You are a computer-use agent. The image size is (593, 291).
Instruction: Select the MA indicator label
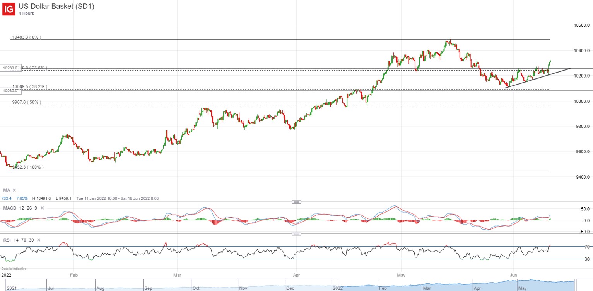click(7, 190)
